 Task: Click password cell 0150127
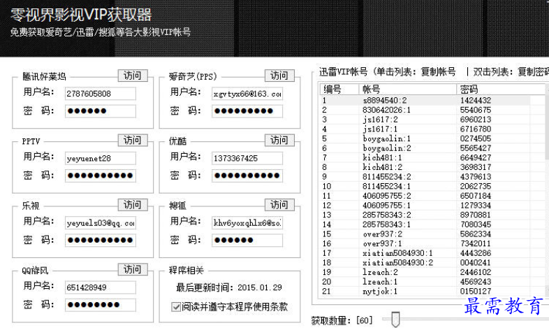pos(476,291)
